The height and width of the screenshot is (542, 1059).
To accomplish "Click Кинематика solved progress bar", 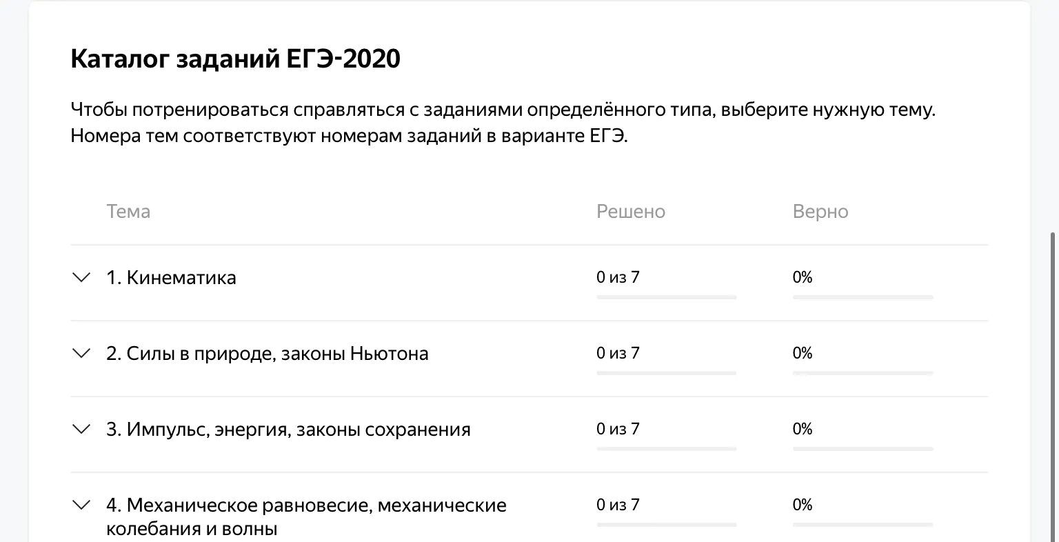I will pos(667,297).
